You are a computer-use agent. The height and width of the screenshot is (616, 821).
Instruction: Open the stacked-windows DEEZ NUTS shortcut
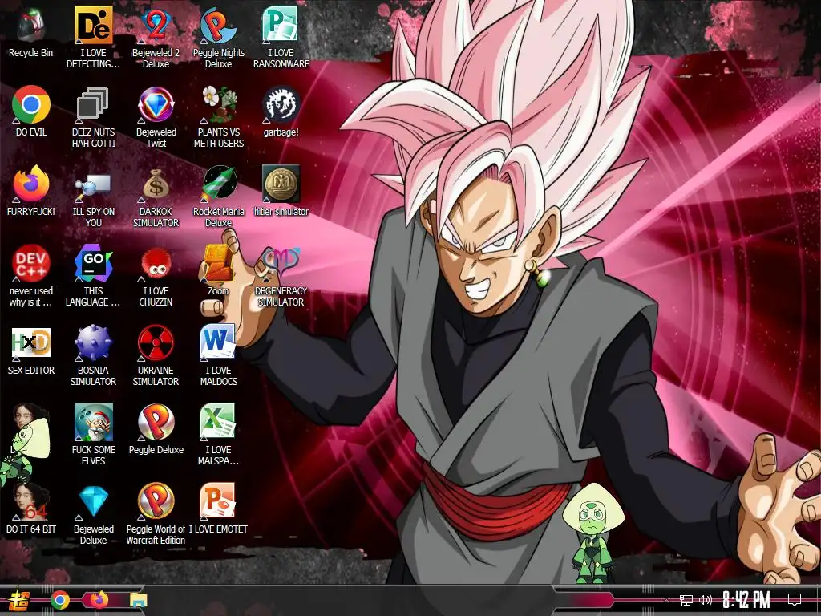click(x=93, y=117)
